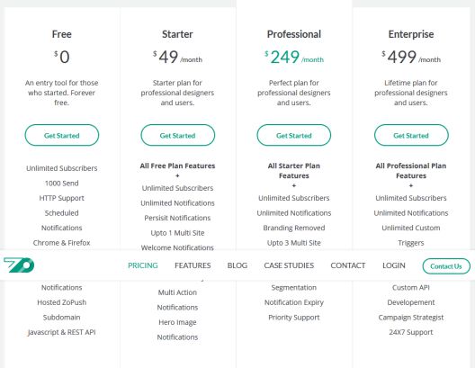The image size is (475, 368).
Task: Click Get Started under Free plan
Action: (x=62, y=135)
